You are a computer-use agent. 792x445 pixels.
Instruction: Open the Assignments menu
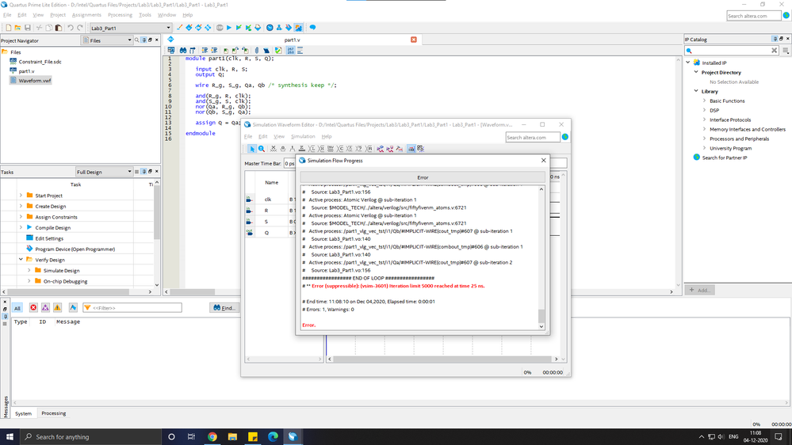pyautogui.click(x=86, y=15)
